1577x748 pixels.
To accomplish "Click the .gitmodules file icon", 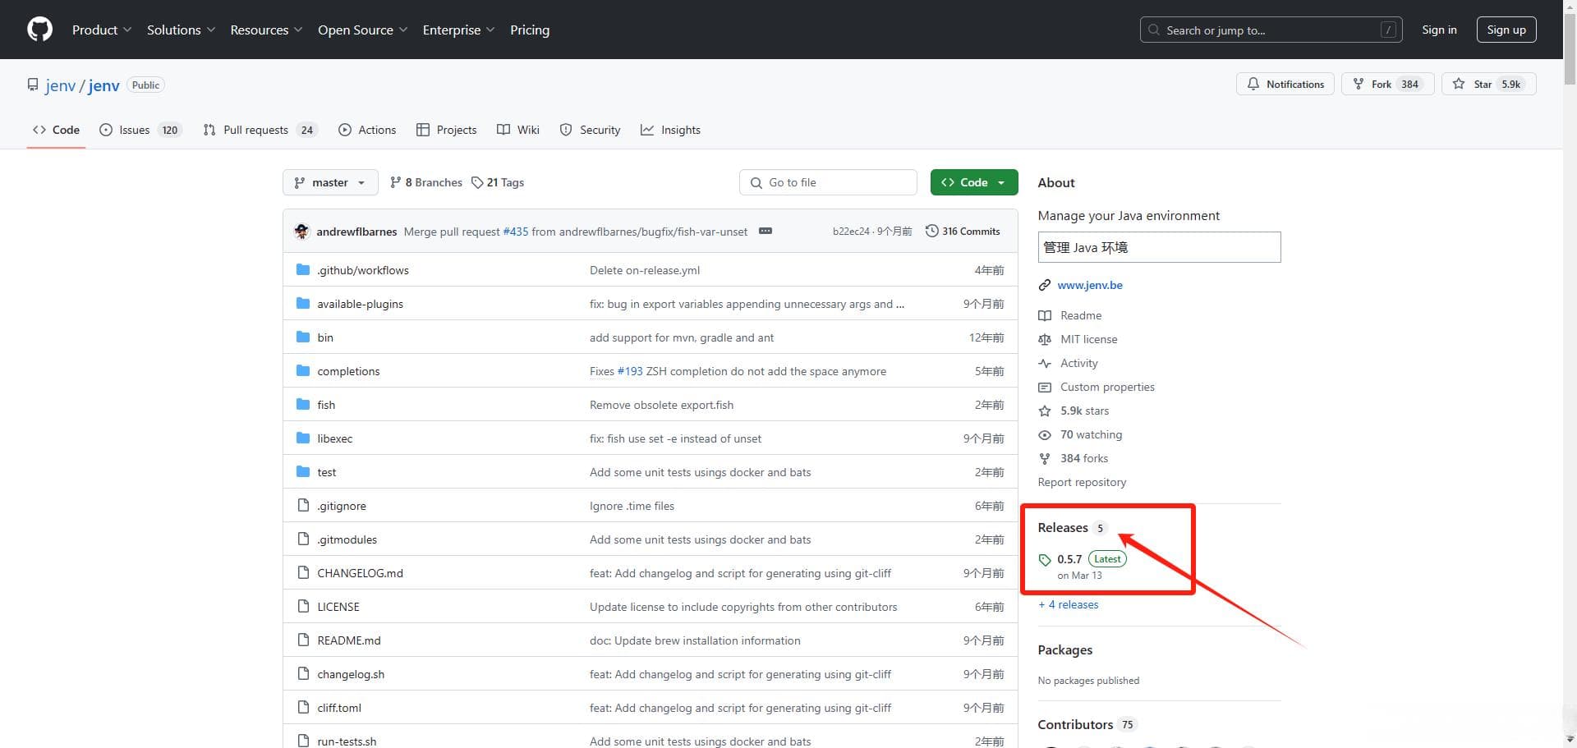I will click(303, 539).
